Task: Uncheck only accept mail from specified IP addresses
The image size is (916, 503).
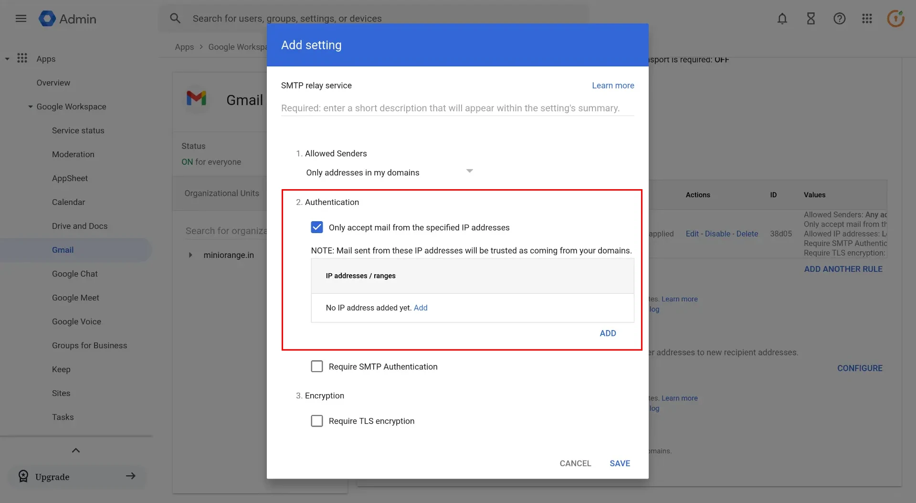Action: click(x=317, y=227)
